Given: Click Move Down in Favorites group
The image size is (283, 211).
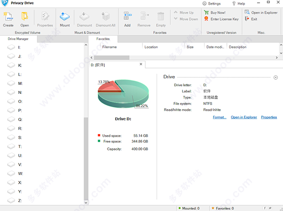Looking at the screenshot, I should pyautogui.click(x=186, y=19).
